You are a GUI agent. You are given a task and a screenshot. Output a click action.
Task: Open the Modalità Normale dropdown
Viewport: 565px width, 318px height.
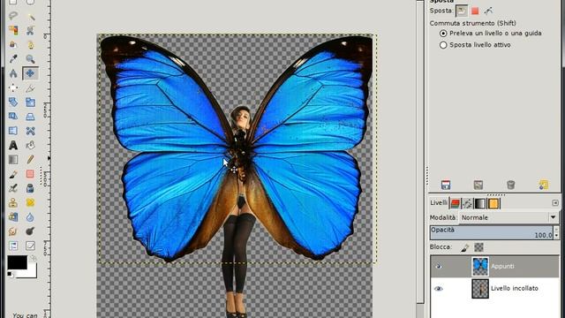point(508,217)
